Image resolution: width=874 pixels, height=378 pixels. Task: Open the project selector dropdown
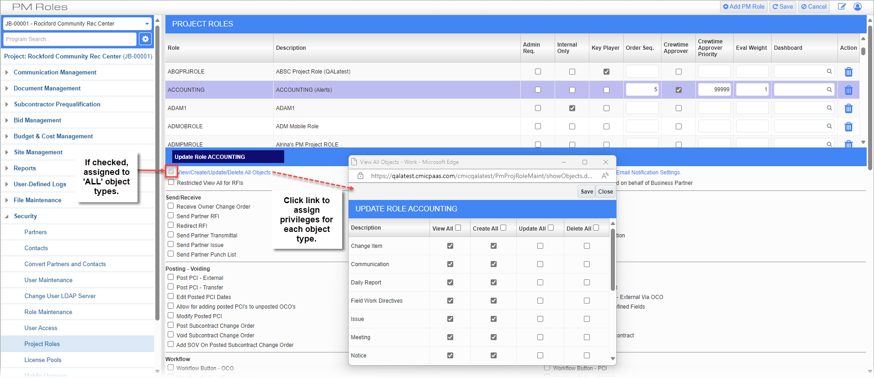[147, 24]
